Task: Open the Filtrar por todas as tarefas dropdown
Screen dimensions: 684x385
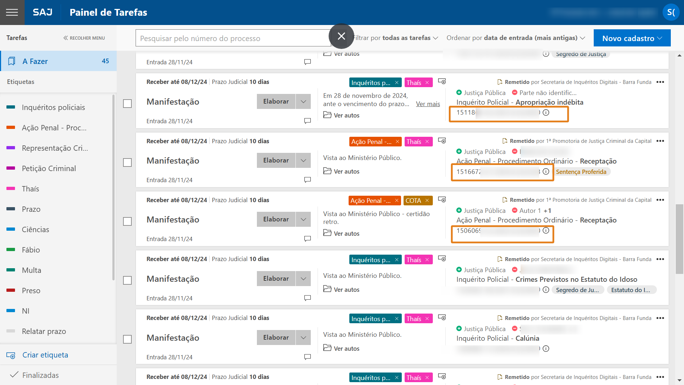Action: click(x=395, y=38)
